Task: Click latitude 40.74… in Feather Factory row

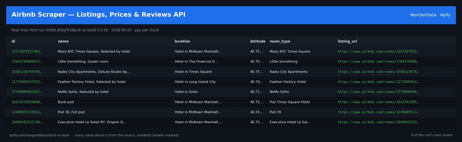Action: 257,82
